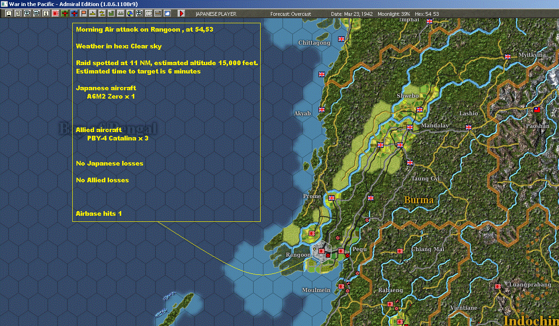Select the Japanese flag base at Pegu
Image resolution: width=559 pixels, height=326 pixels.
click(x=341, y=251)
